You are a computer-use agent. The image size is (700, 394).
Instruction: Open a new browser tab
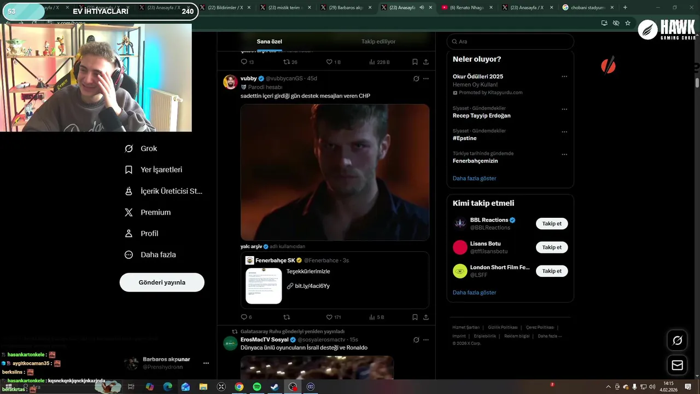pyautogui.click(x=625, y=8)
